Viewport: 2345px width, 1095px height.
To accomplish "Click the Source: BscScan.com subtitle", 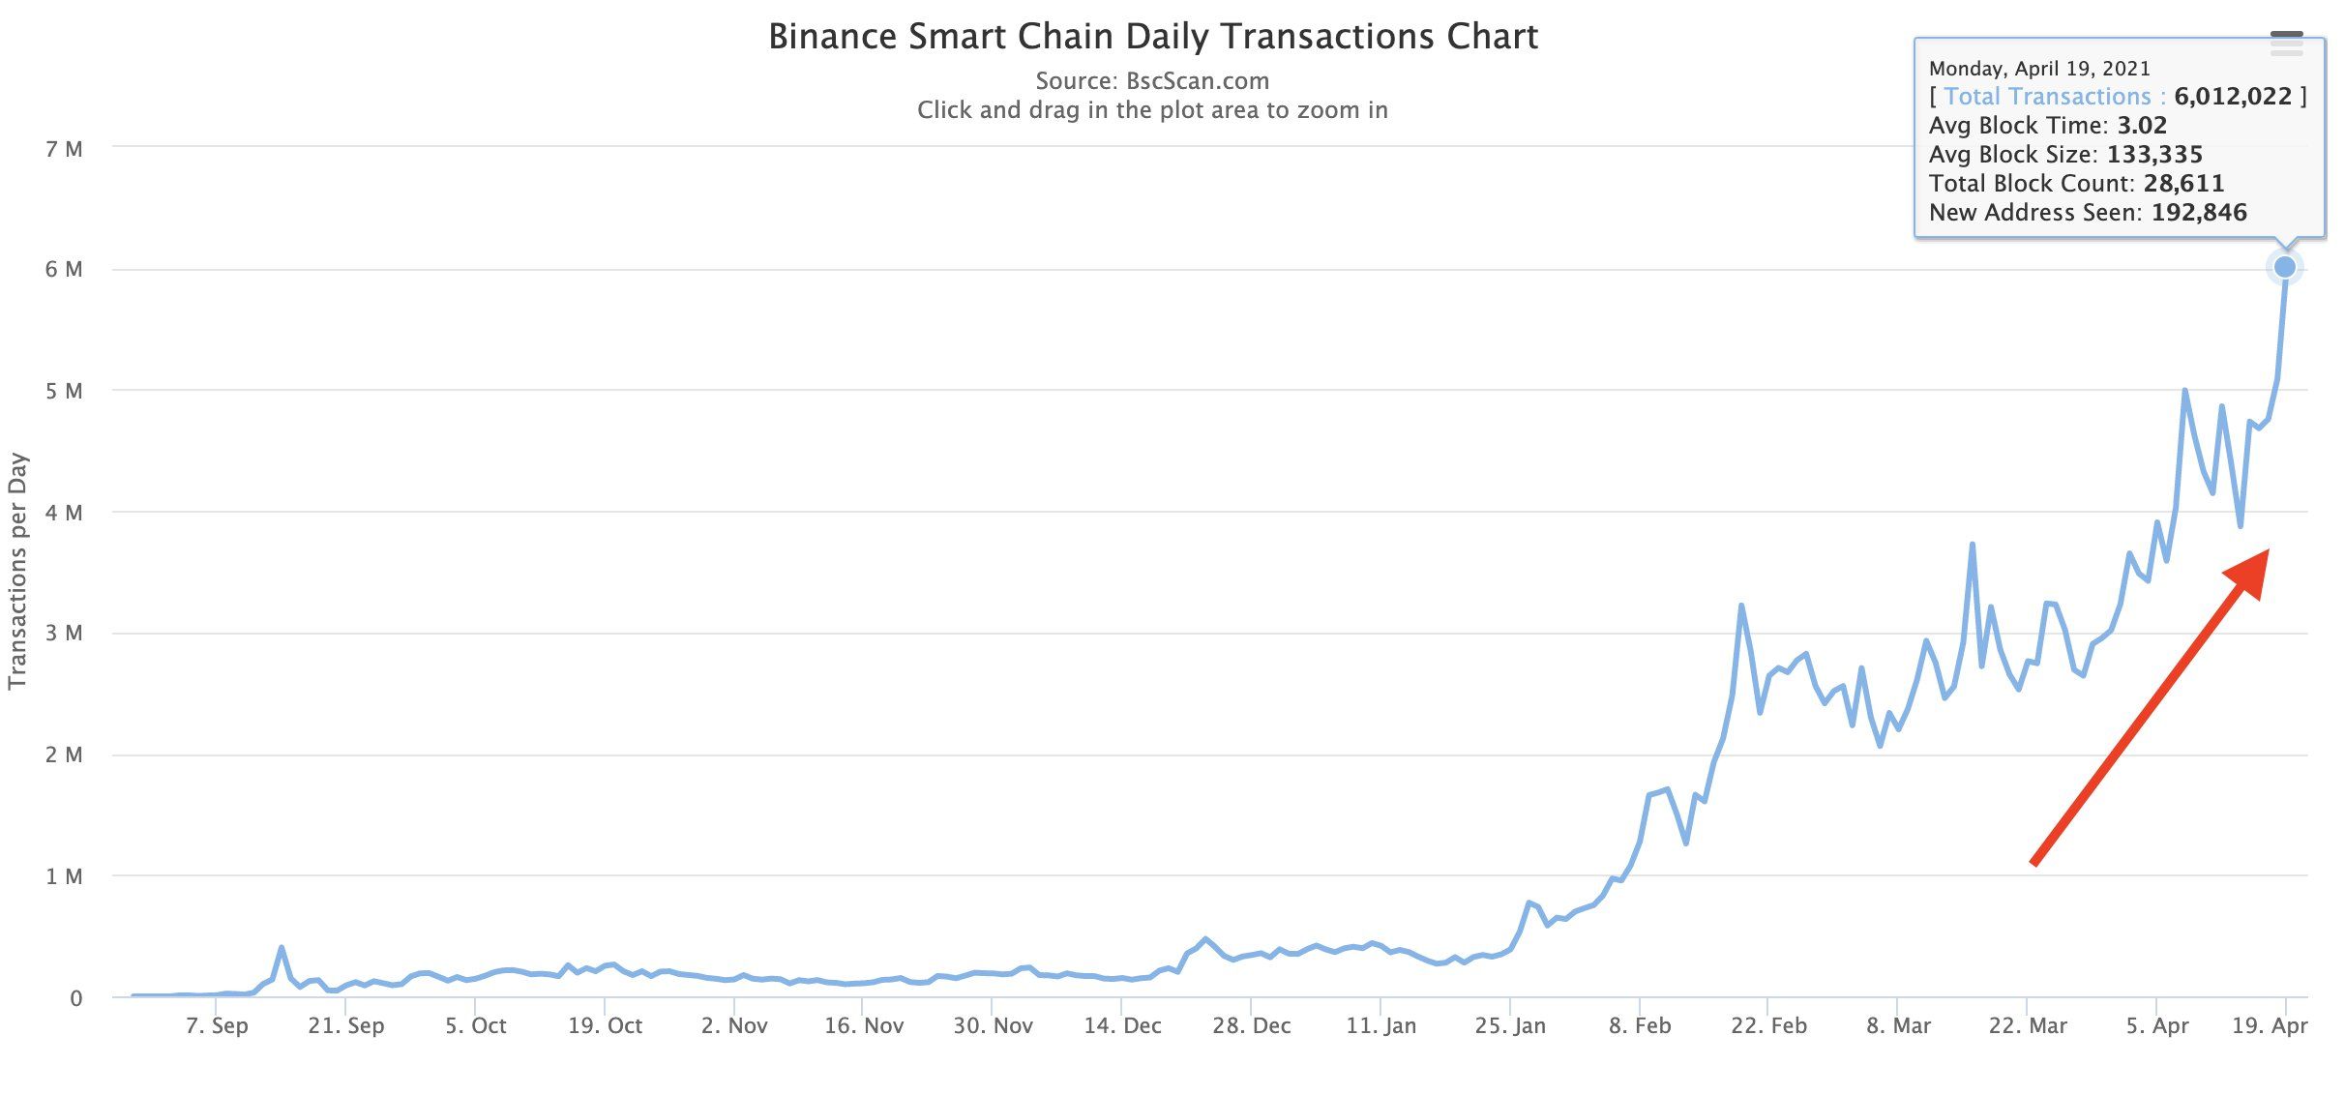I will [x=1152, y=81].
